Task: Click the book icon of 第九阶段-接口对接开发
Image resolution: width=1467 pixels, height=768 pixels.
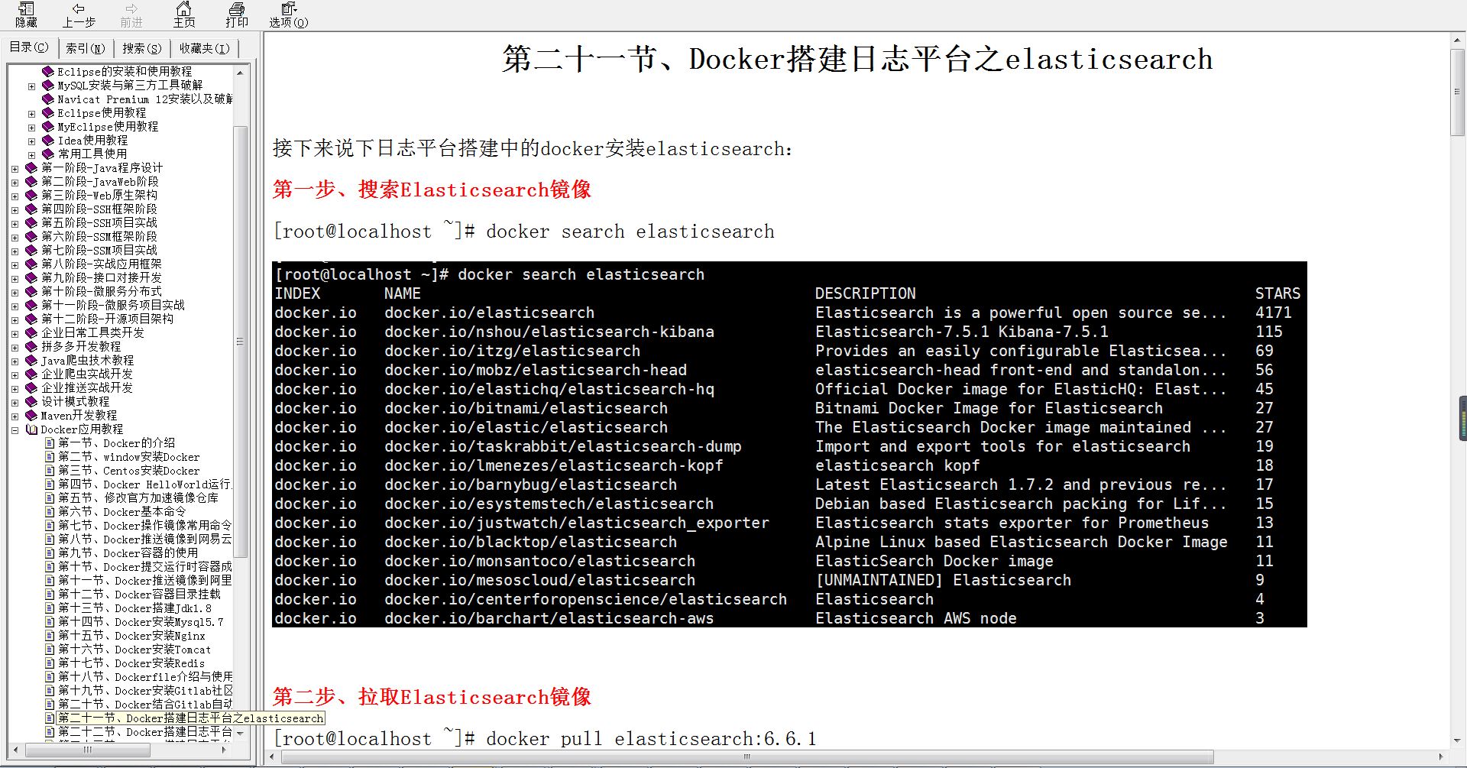Action: tap(31, 277)
